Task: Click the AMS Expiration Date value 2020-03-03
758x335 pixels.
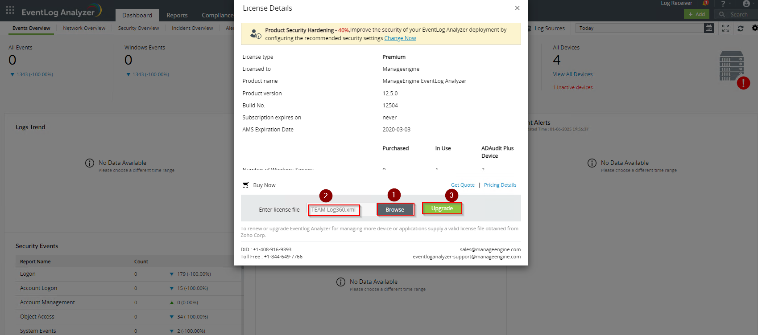Action: pyautogui.click(x=396, y=130)
